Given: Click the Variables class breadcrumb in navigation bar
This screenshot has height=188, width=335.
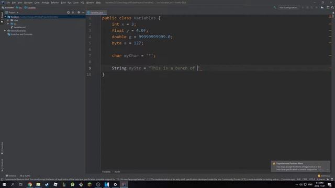Looking at the screenshot, I should pos(30,7).
